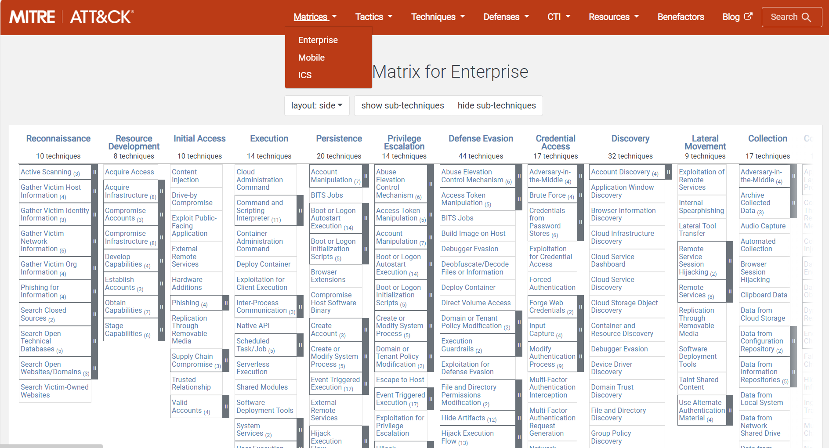Open the Discovery tactic heading
The image size is (829, 448).
[630, 139]
